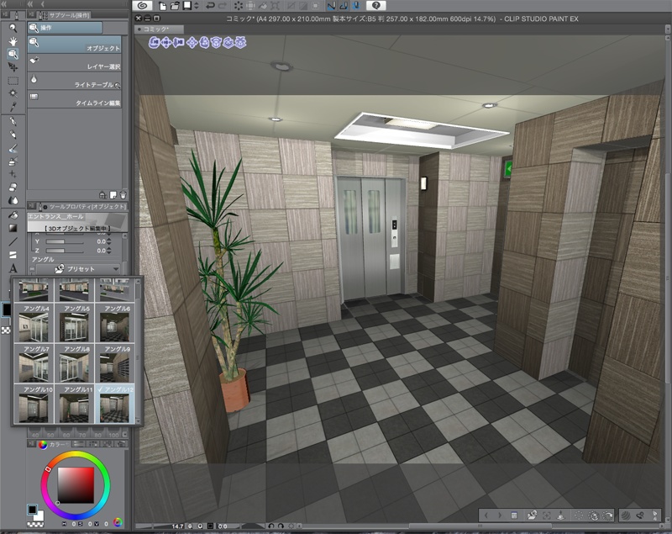Choose the アングル8 preset thumbnail

(x=75, y=364)
